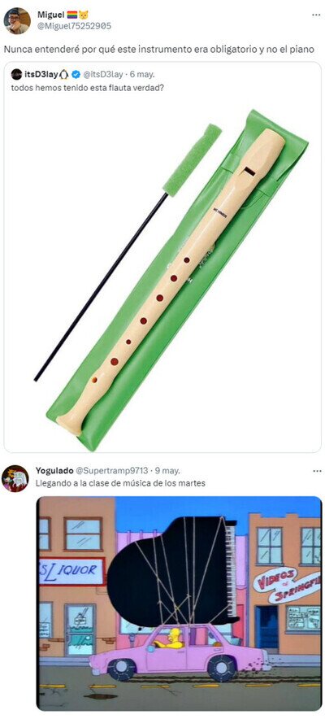Open the 9 may. timestamp on Yogulado's reply

[x=167, y=470]
